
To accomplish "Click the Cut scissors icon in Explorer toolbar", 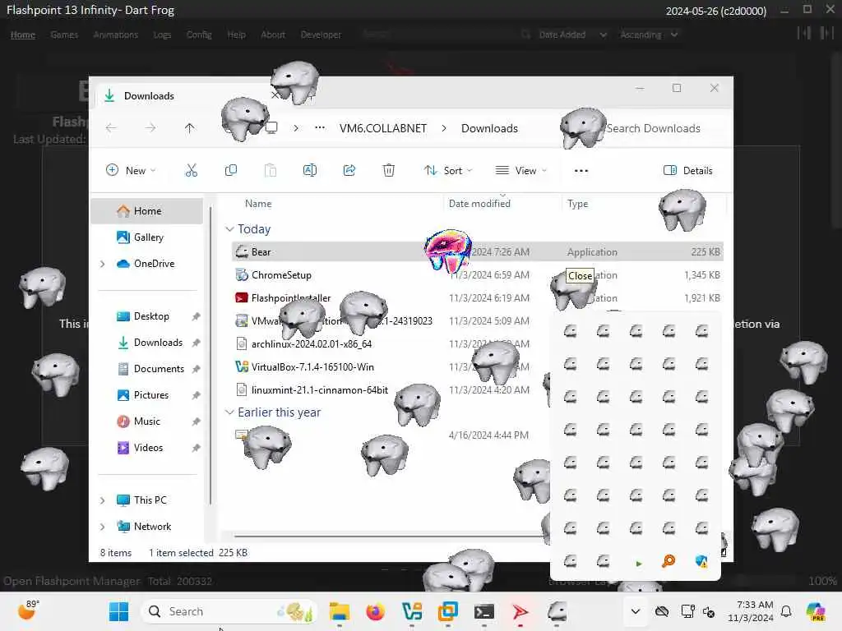I will click(x=191, y=171).
